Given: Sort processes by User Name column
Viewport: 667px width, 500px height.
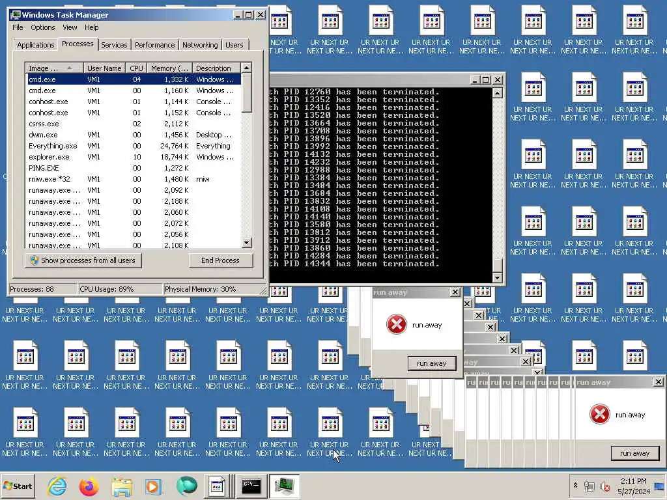Looking at the screenshot, I should point(104,68).
